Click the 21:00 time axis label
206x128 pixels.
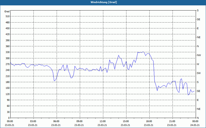pos(172,121)
